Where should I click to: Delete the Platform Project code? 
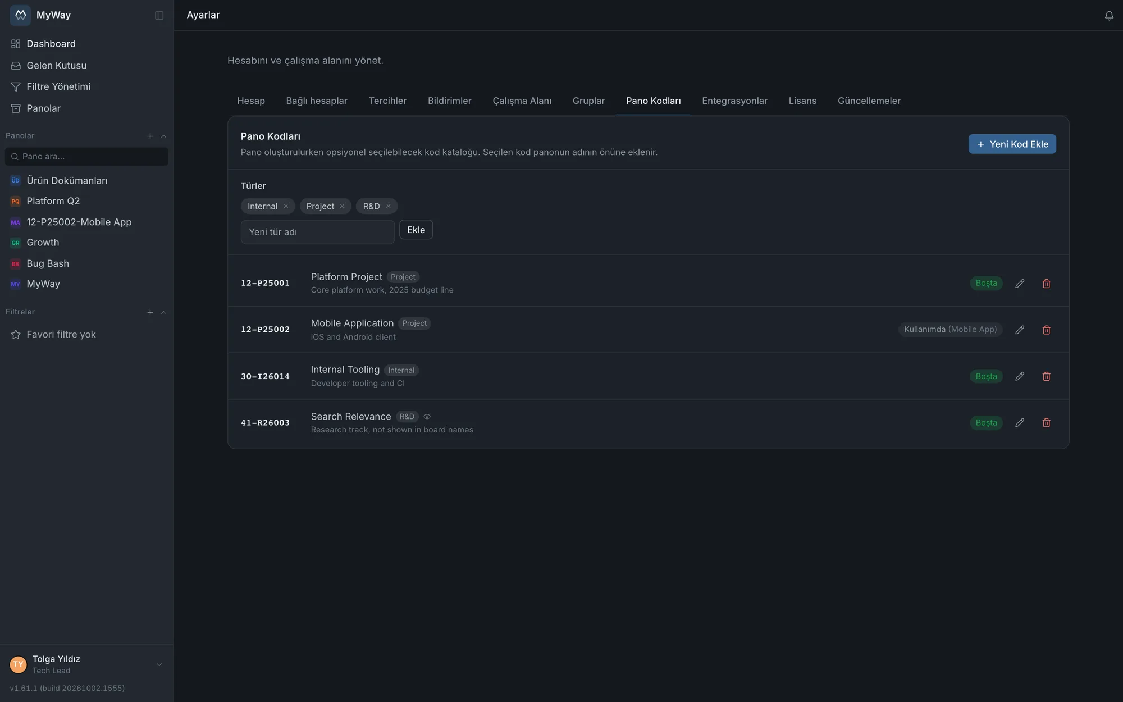coord(1047,284)
